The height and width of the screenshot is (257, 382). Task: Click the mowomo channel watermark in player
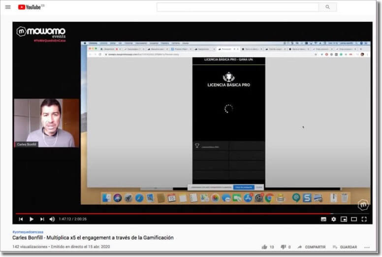pos(363,205)
